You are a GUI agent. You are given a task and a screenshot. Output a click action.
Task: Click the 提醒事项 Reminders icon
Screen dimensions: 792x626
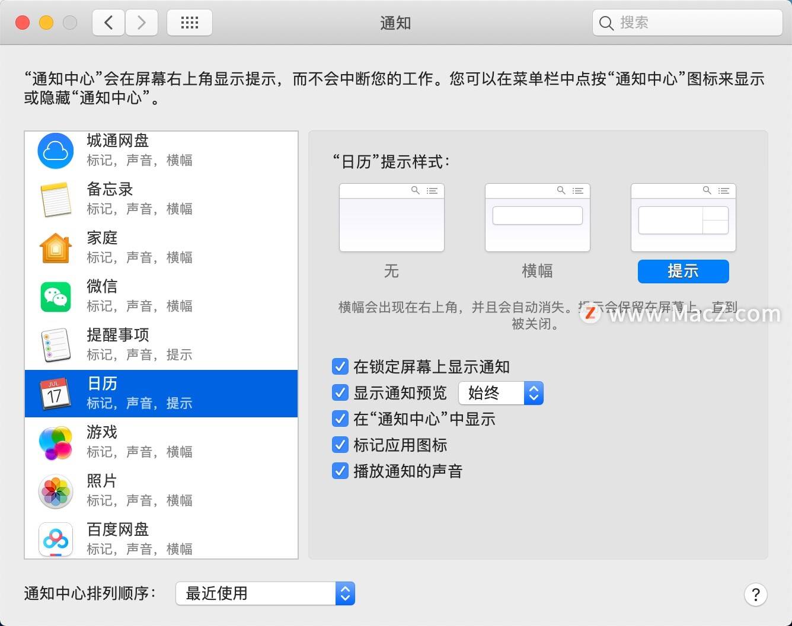click(x=56, y=345)
